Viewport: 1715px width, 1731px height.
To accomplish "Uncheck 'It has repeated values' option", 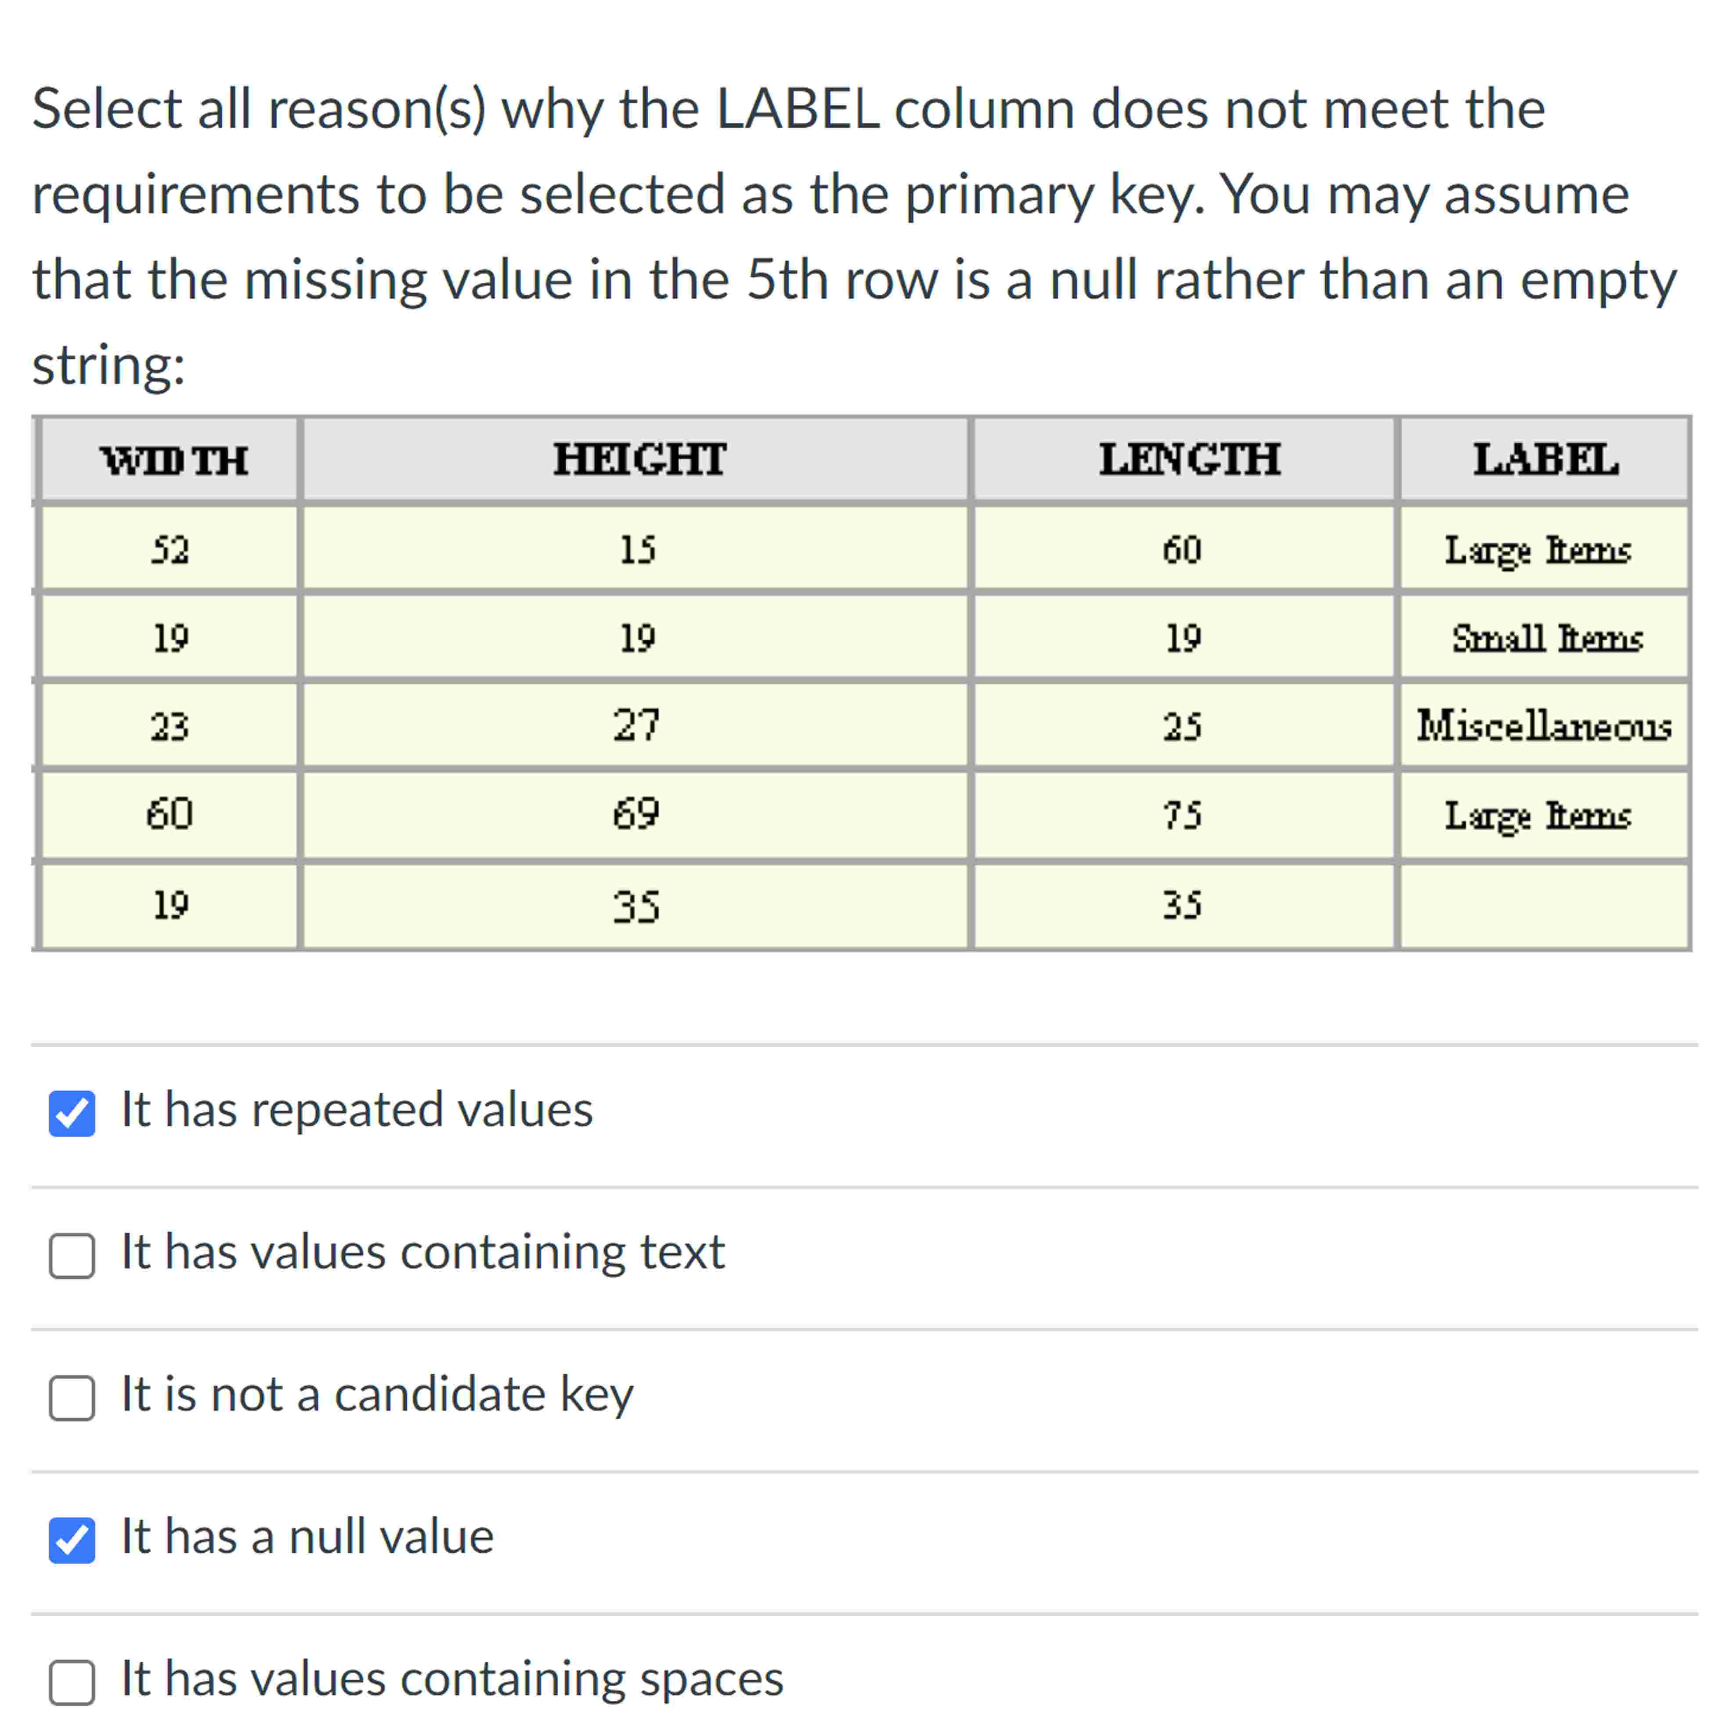I will point(72,1114).
